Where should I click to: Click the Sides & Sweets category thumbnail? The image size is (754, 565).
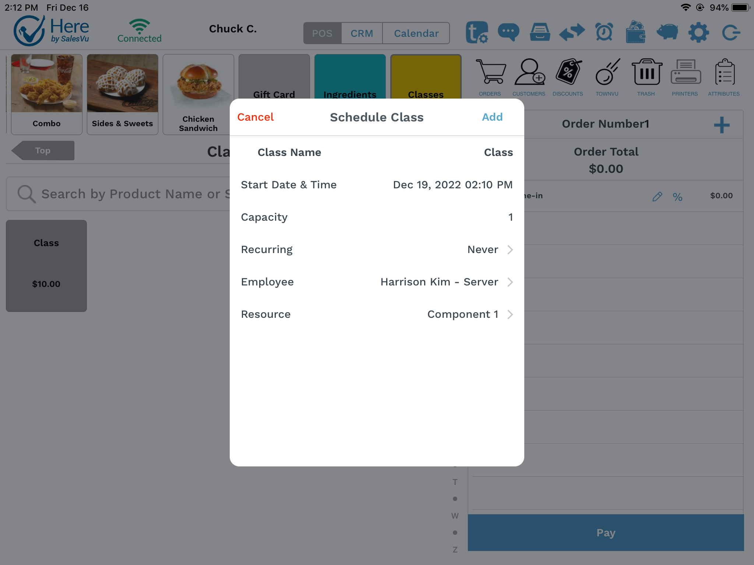(122, 94)
